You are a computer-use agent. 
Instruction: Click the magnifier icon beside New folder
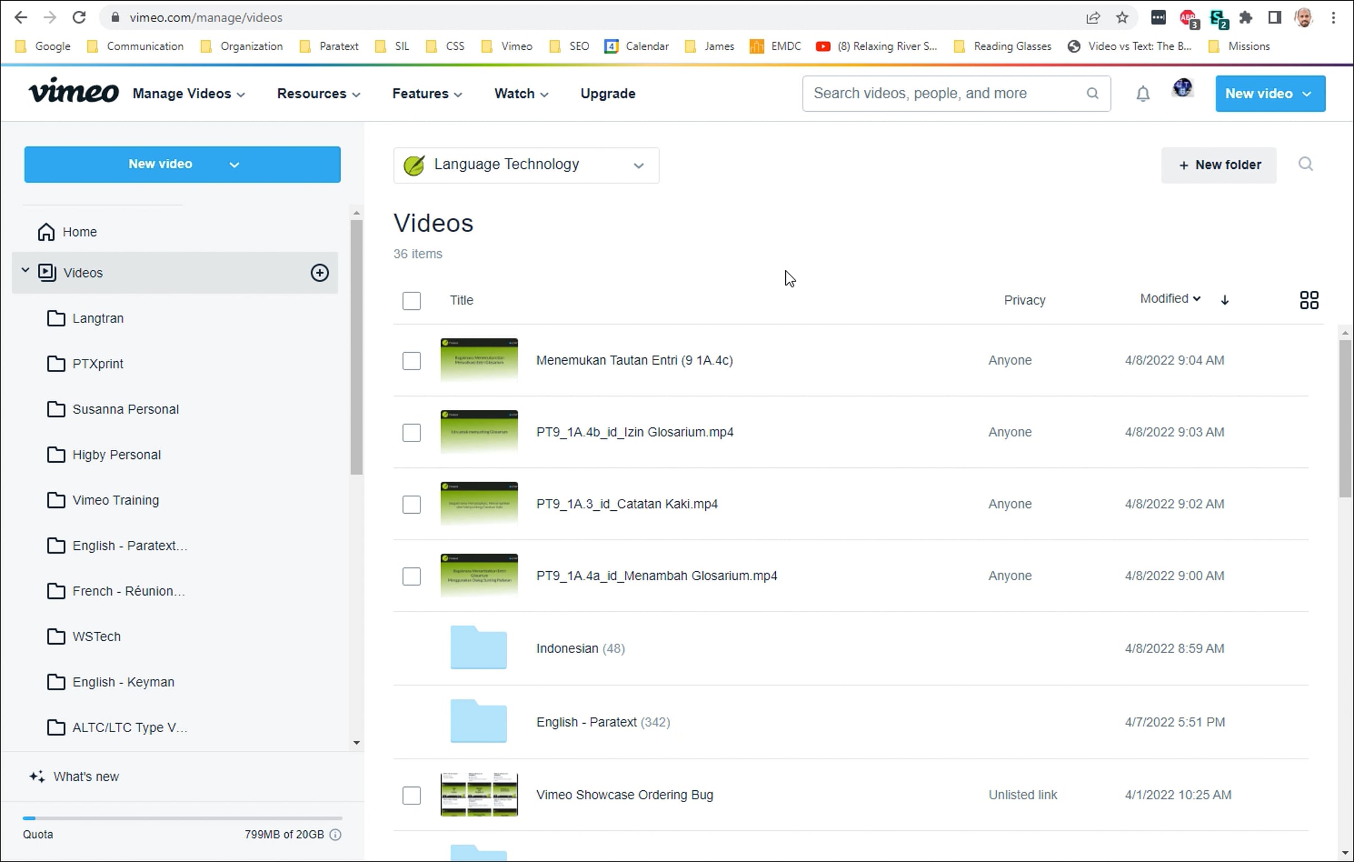[x=1305, y=164]
